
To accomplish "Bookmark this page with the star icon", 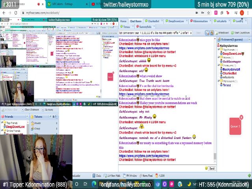I will [208, 13].
